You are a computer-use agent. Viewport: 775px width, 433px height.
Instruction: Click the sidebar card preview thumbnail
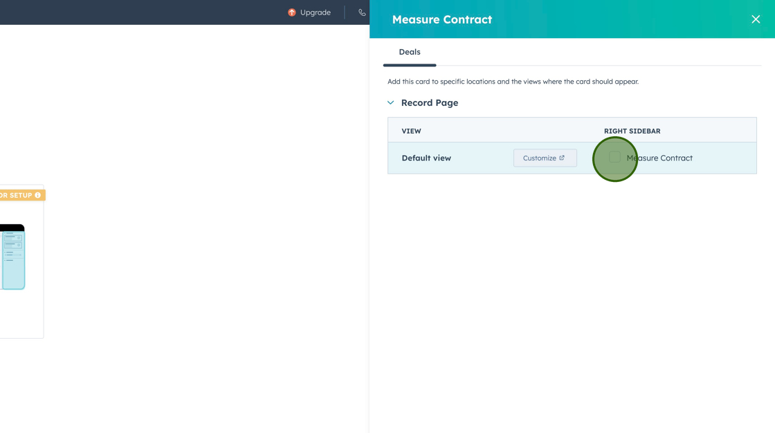tap(13, 259)
